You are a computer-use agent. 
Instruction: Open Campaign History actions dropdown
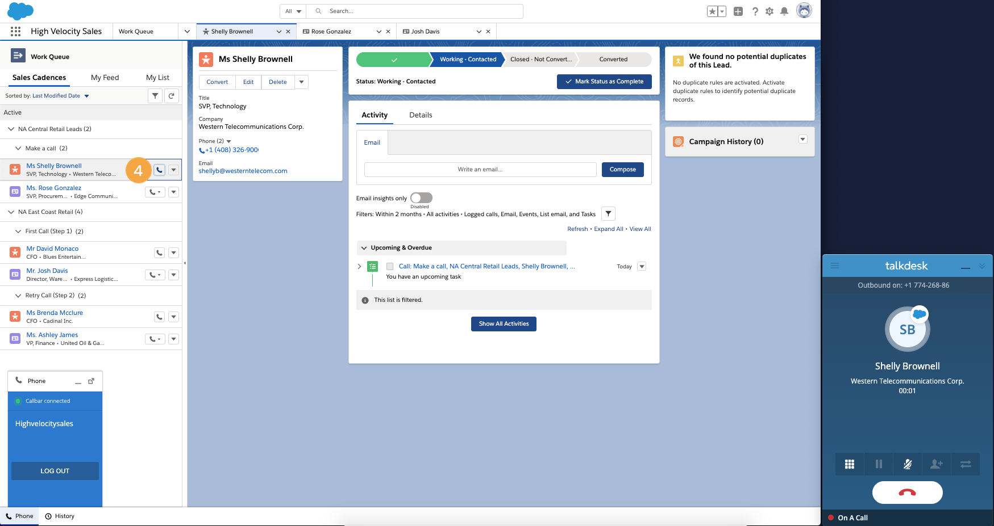pyautogui.click(x=803, y=140)
